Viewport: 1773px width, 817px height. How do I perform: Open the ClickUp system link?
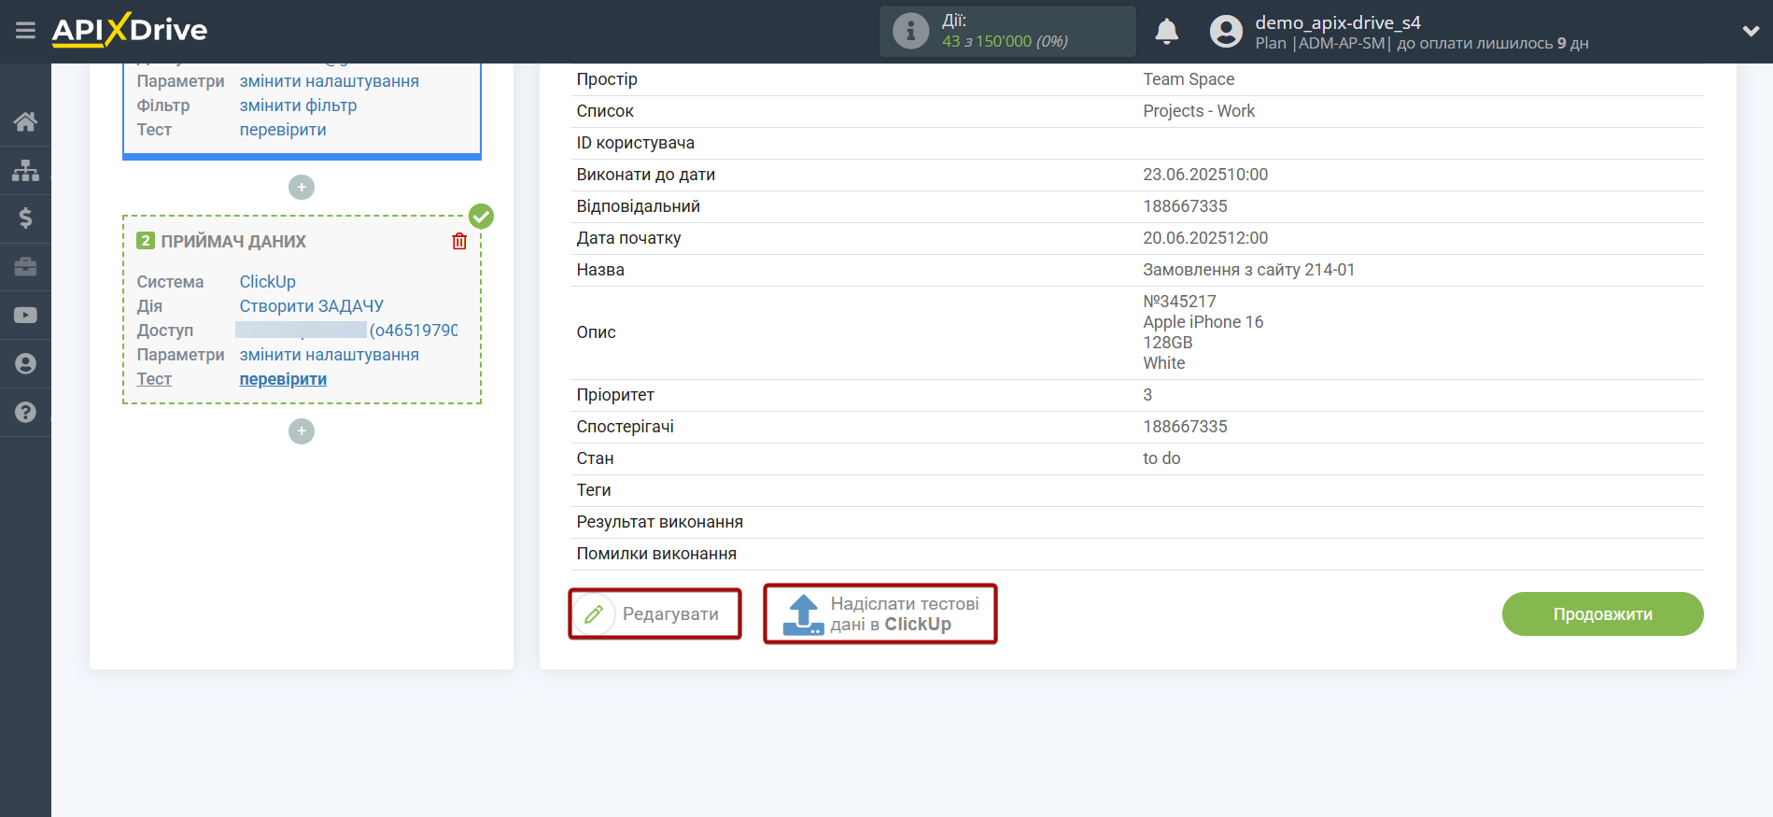pyautogui.click(x=267, y=282)
